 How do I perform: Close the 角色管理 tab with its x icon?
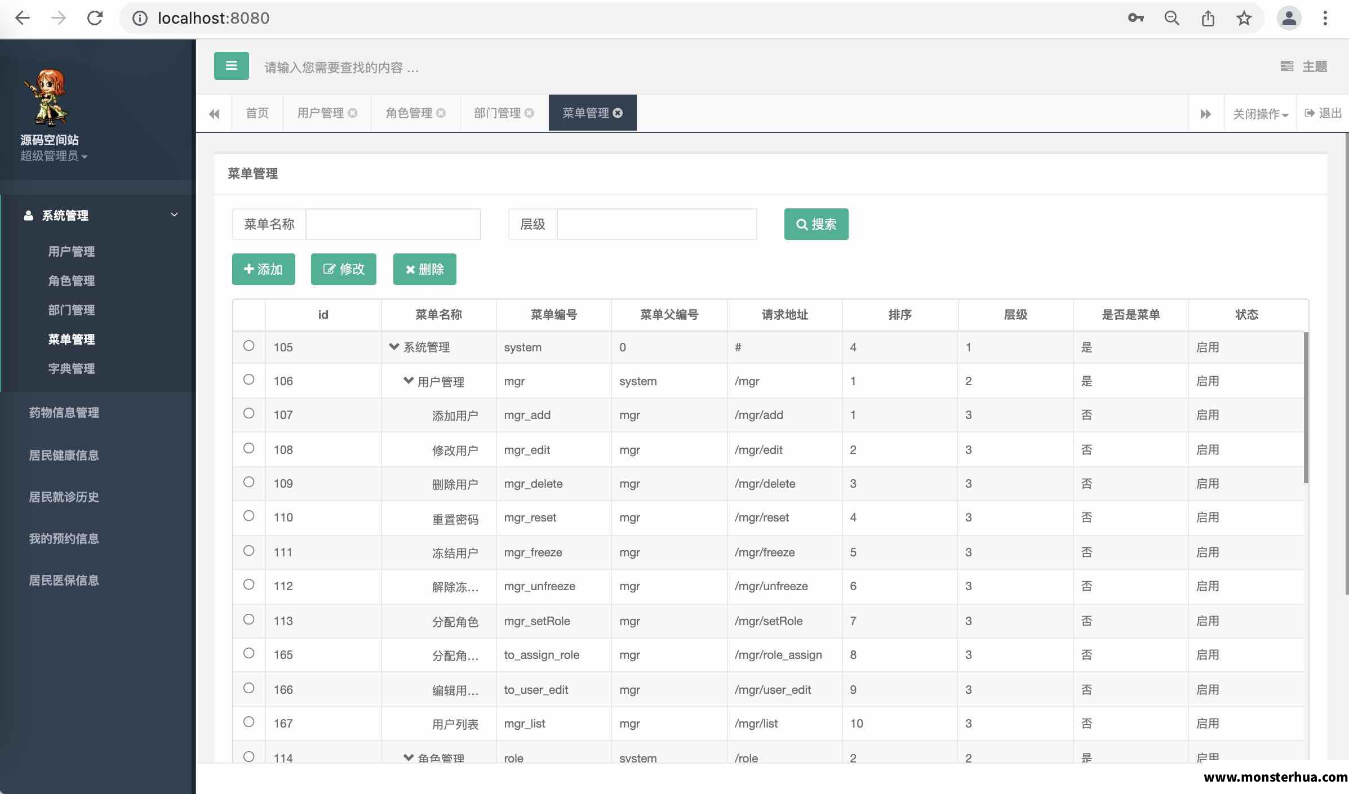click(441, 113)
